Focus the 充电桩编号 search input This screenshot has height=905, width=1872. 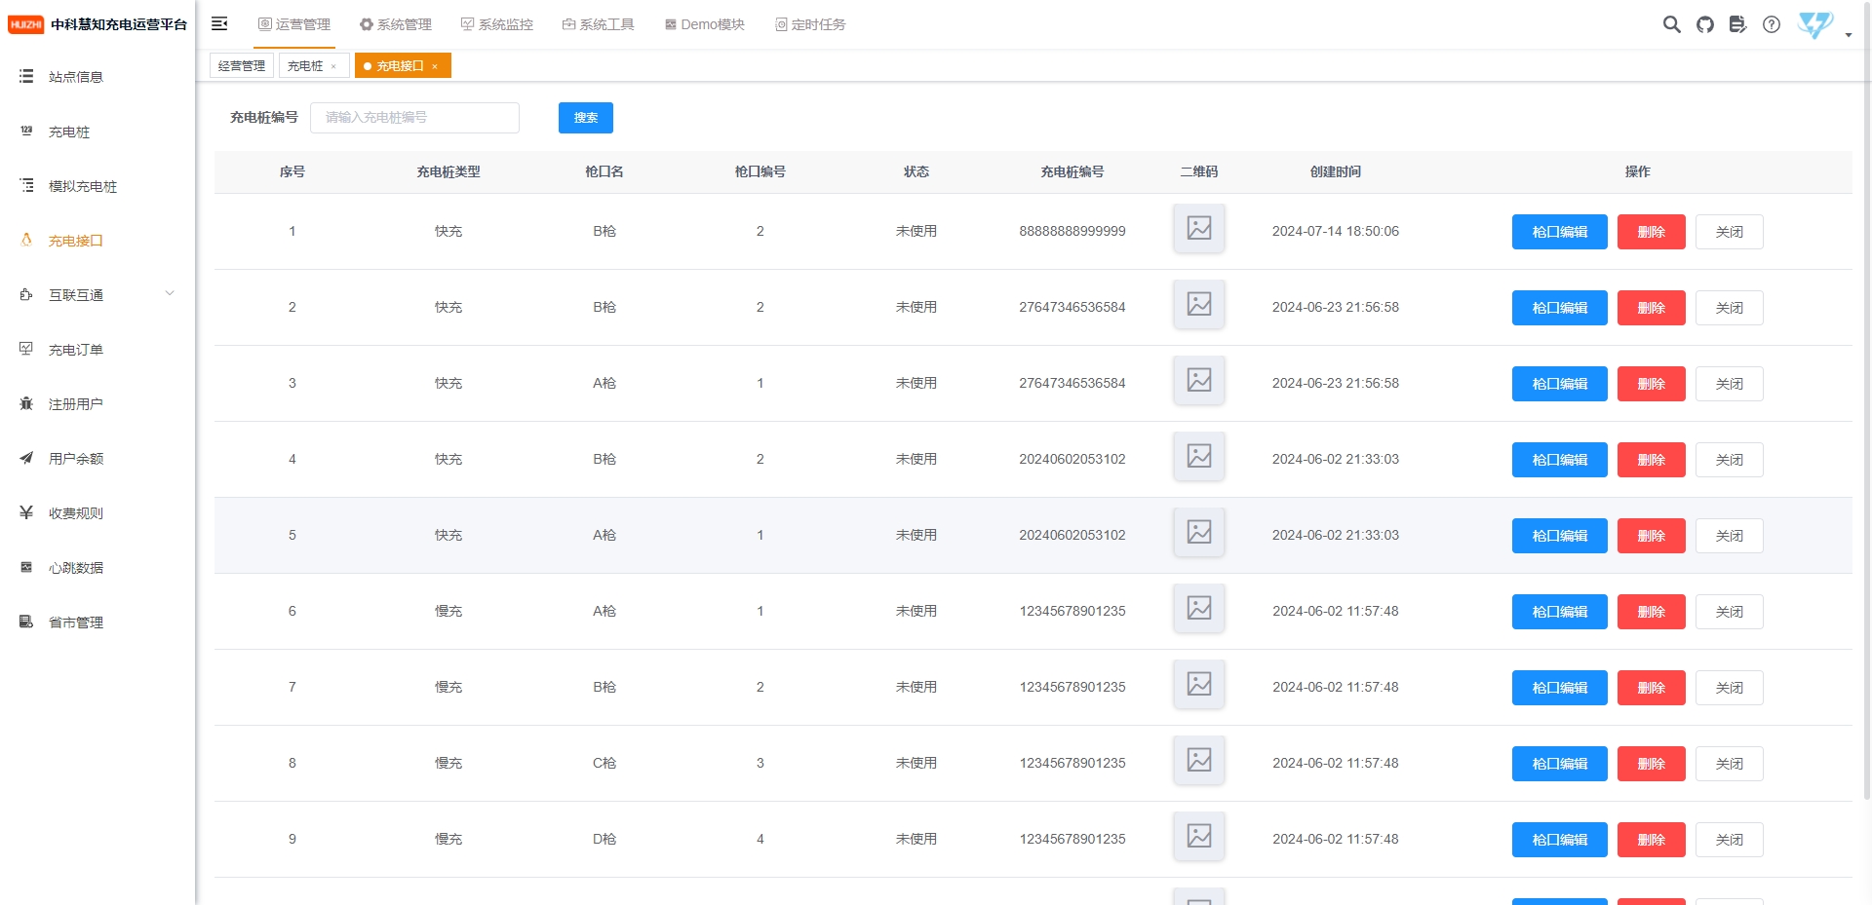pos(414,117)
